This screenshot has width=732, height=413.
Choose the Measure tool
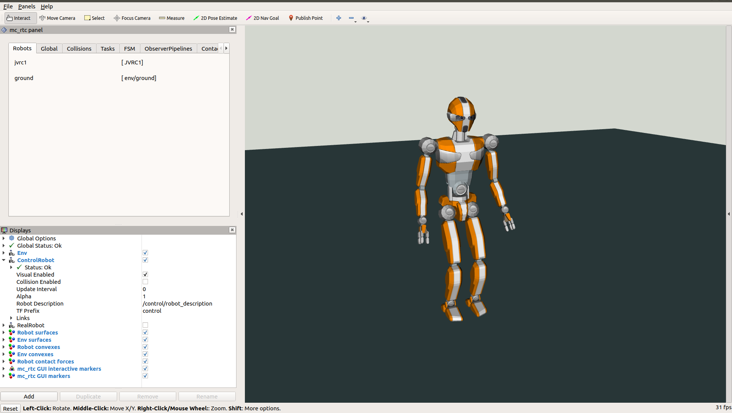[172, 18]
